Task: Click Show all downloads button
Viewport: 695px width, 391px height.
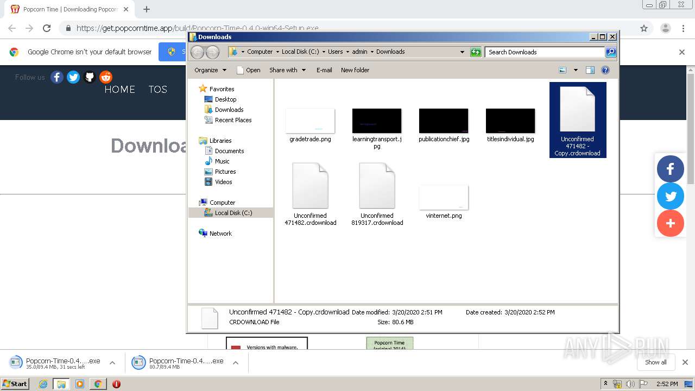Action: coord(656,362)
